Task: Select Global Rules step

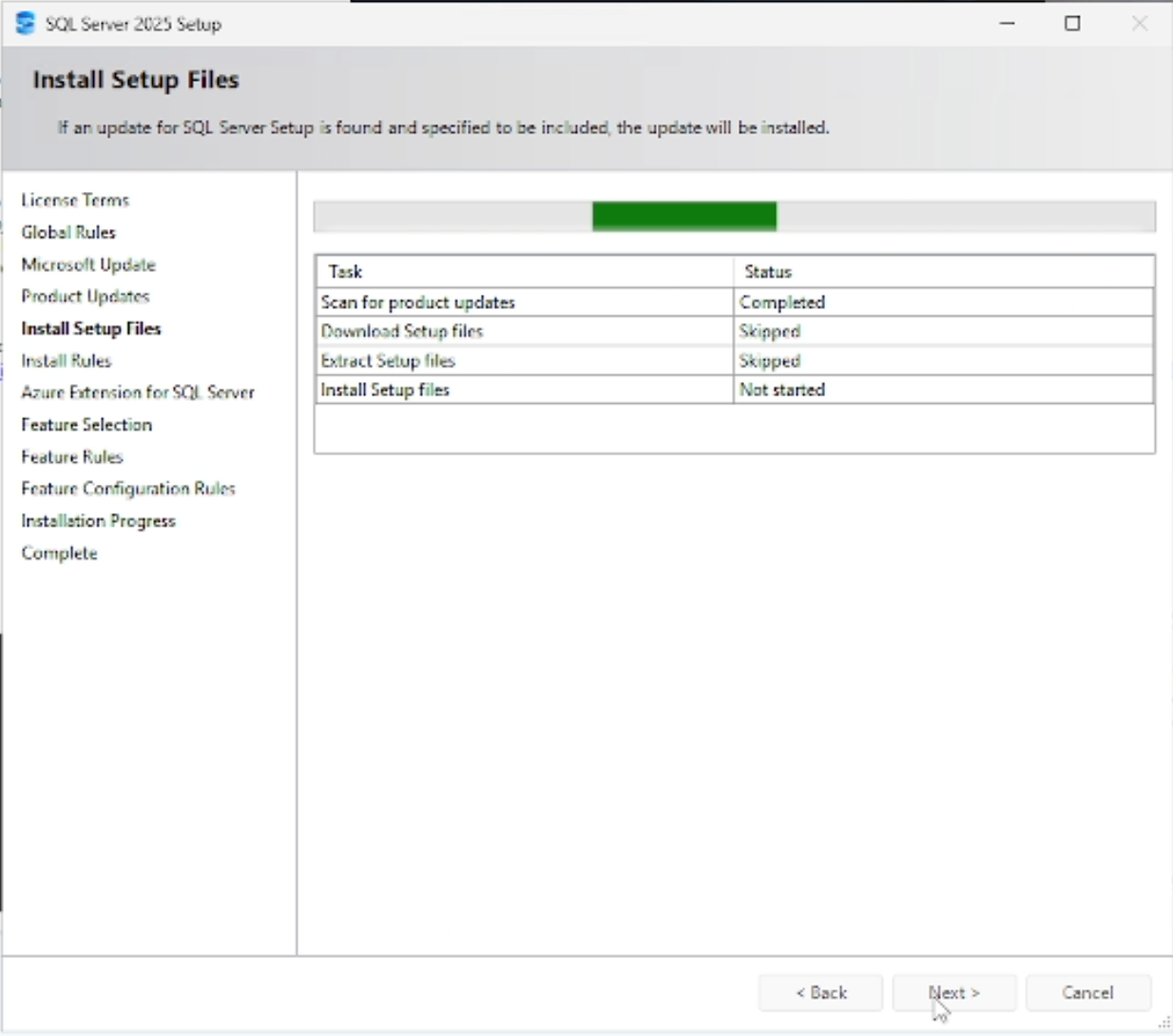Action: click(67, 232)
